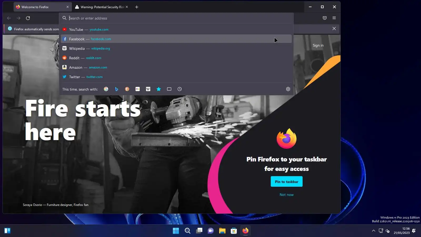Image resolution: width=421 pixels, height=237 pixels.
Task: Close the Potential Security Risk tab
Action: [x=127, y=7]
